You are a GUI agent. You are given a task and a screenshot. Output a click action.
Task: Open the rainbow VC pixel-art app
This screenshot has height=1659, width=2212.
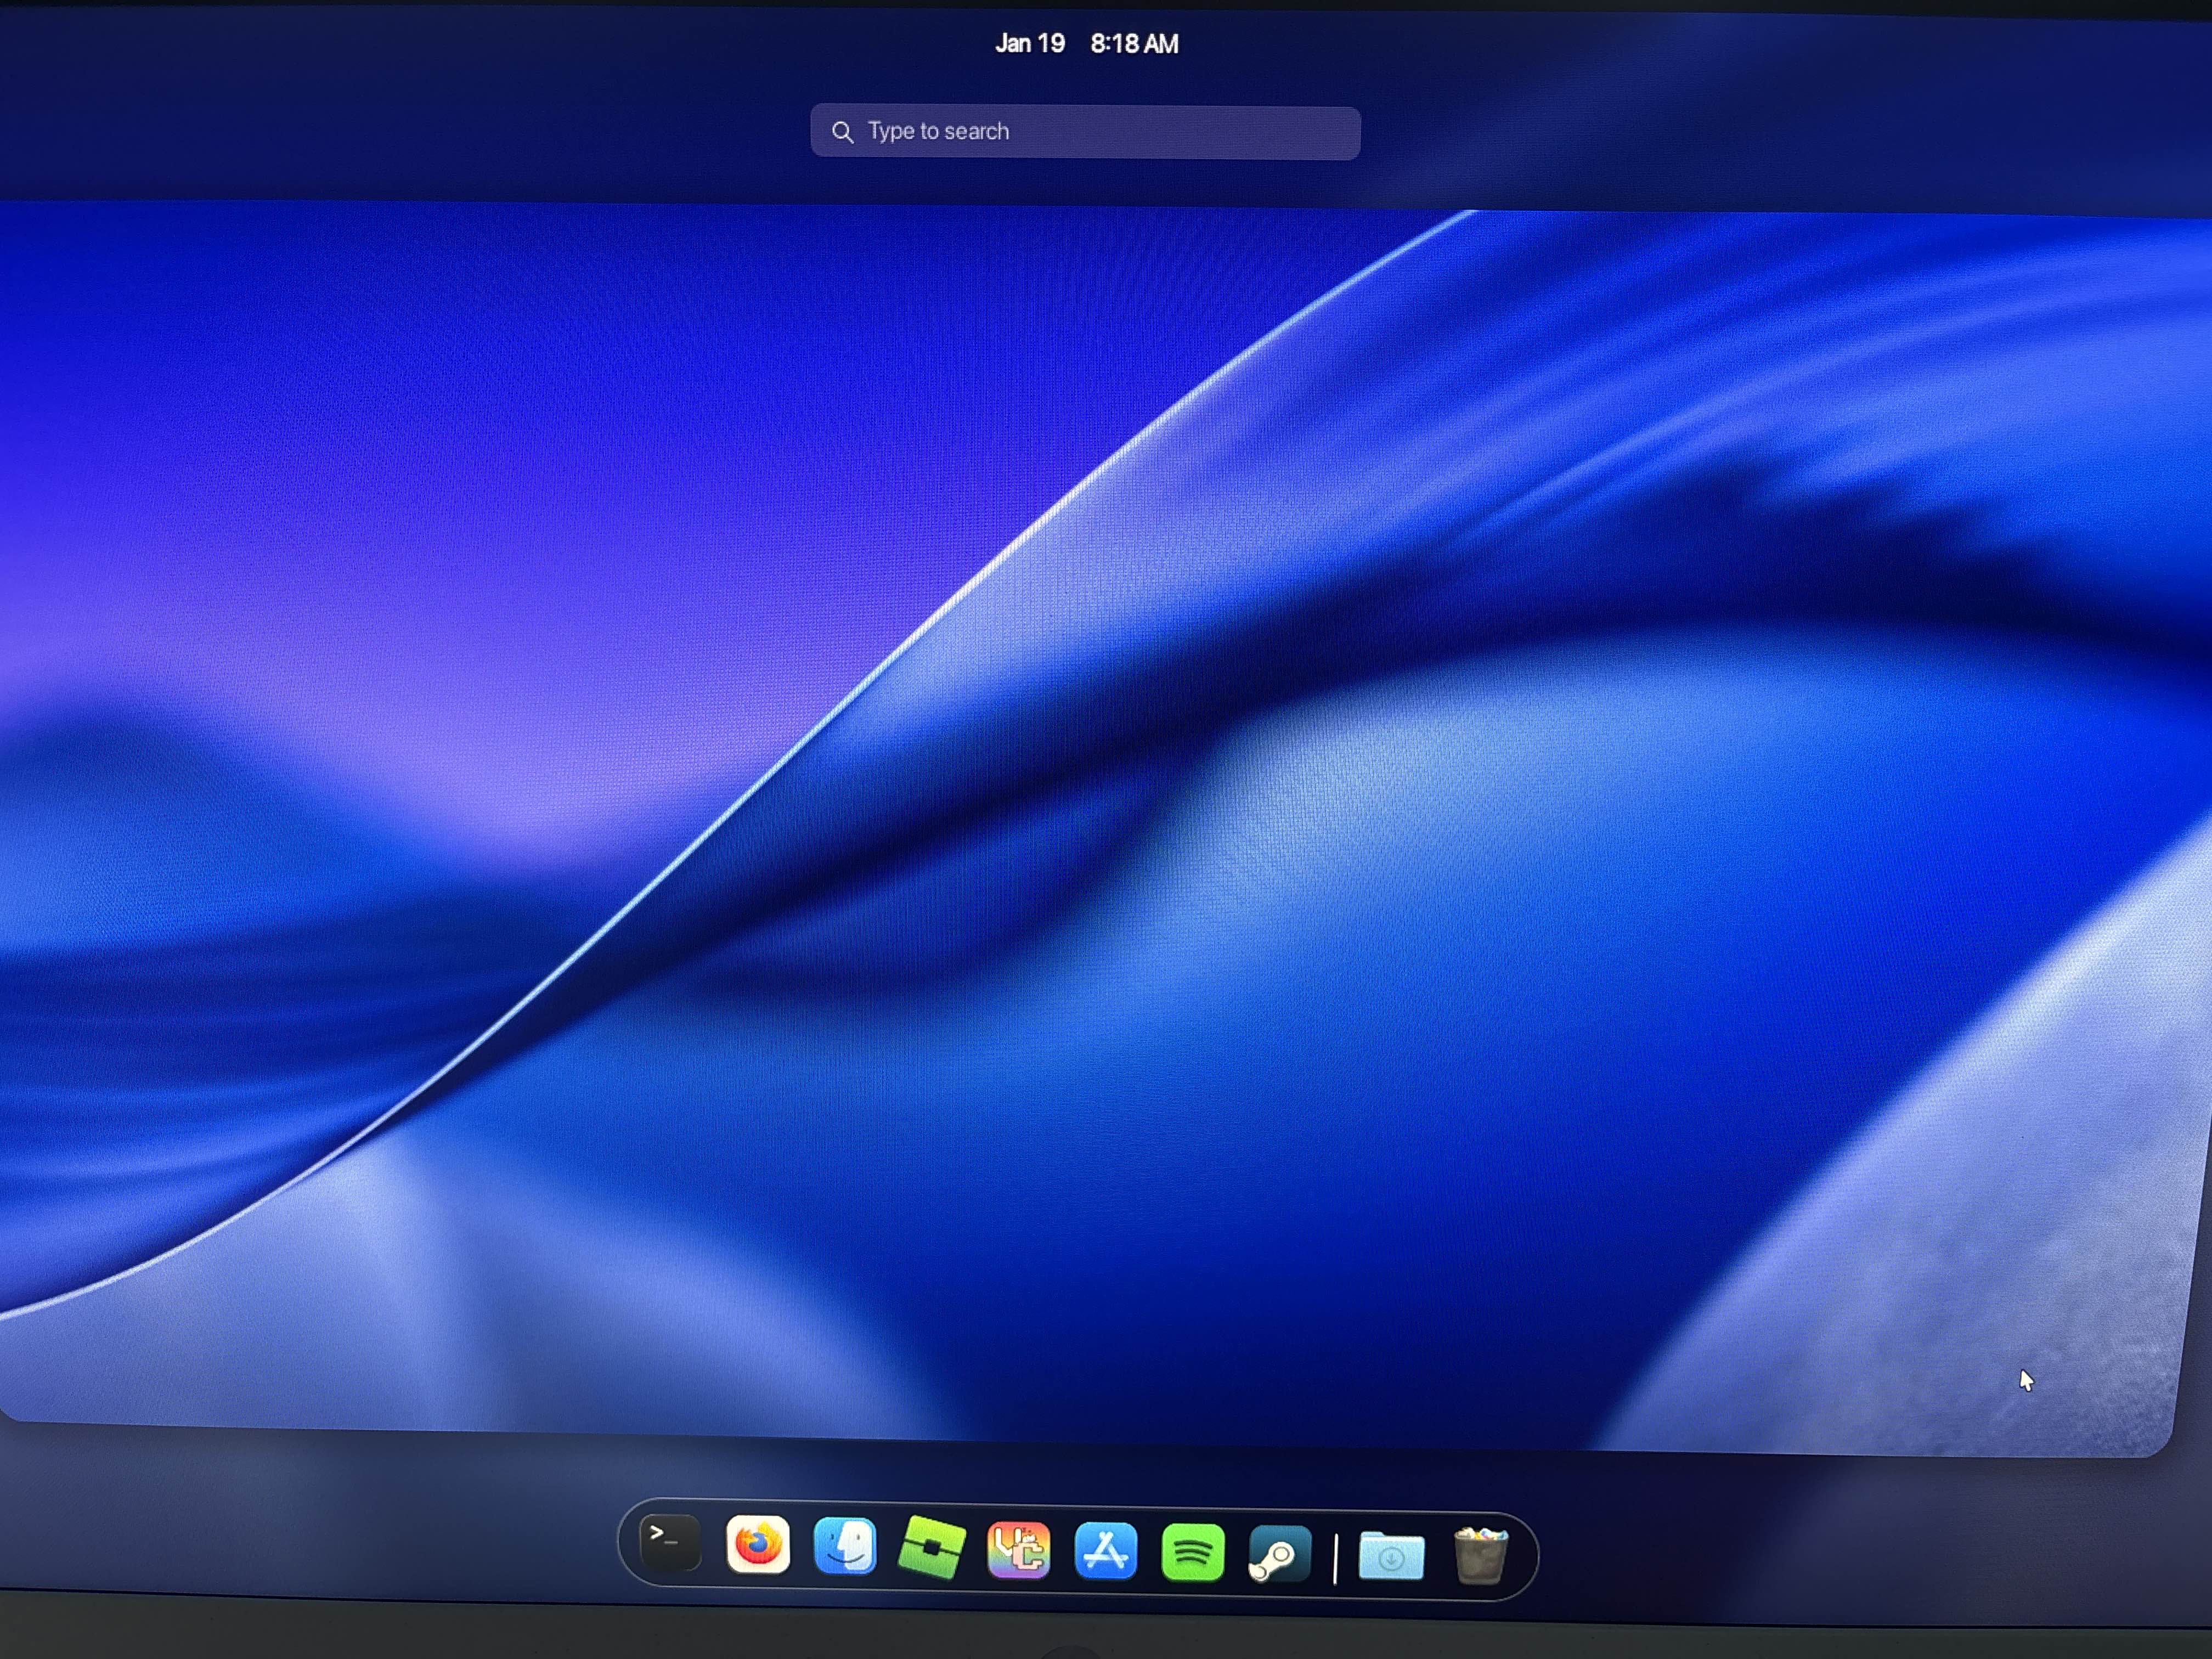(1019, 1551)
